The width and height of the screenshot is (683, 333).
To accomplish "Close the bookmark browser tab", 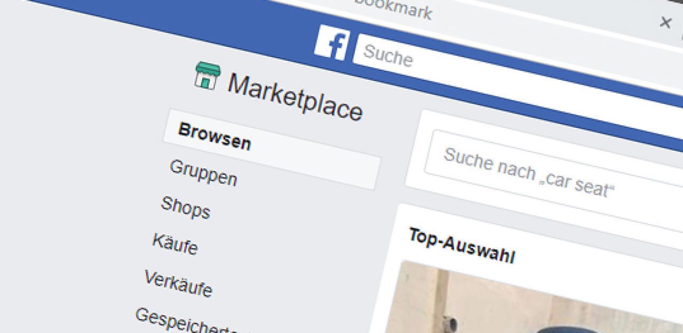I will [x=665, y=22].
